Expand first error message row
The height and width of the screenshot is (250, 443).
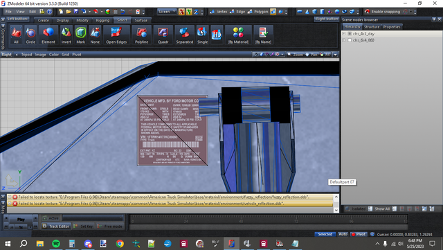[9, 197]
